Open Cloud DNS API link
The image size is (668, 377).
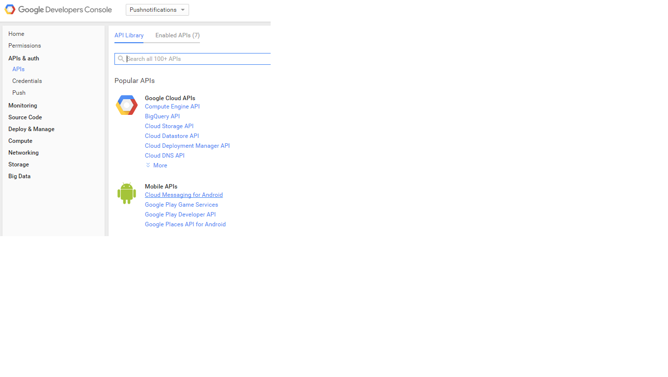point(165,156)
